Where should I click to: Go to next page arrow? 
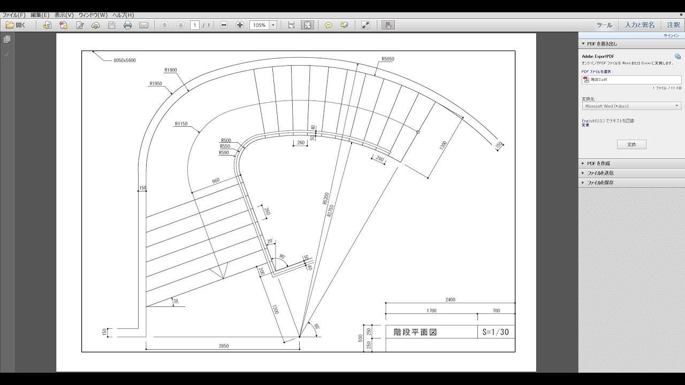click(x=181, y=25)
